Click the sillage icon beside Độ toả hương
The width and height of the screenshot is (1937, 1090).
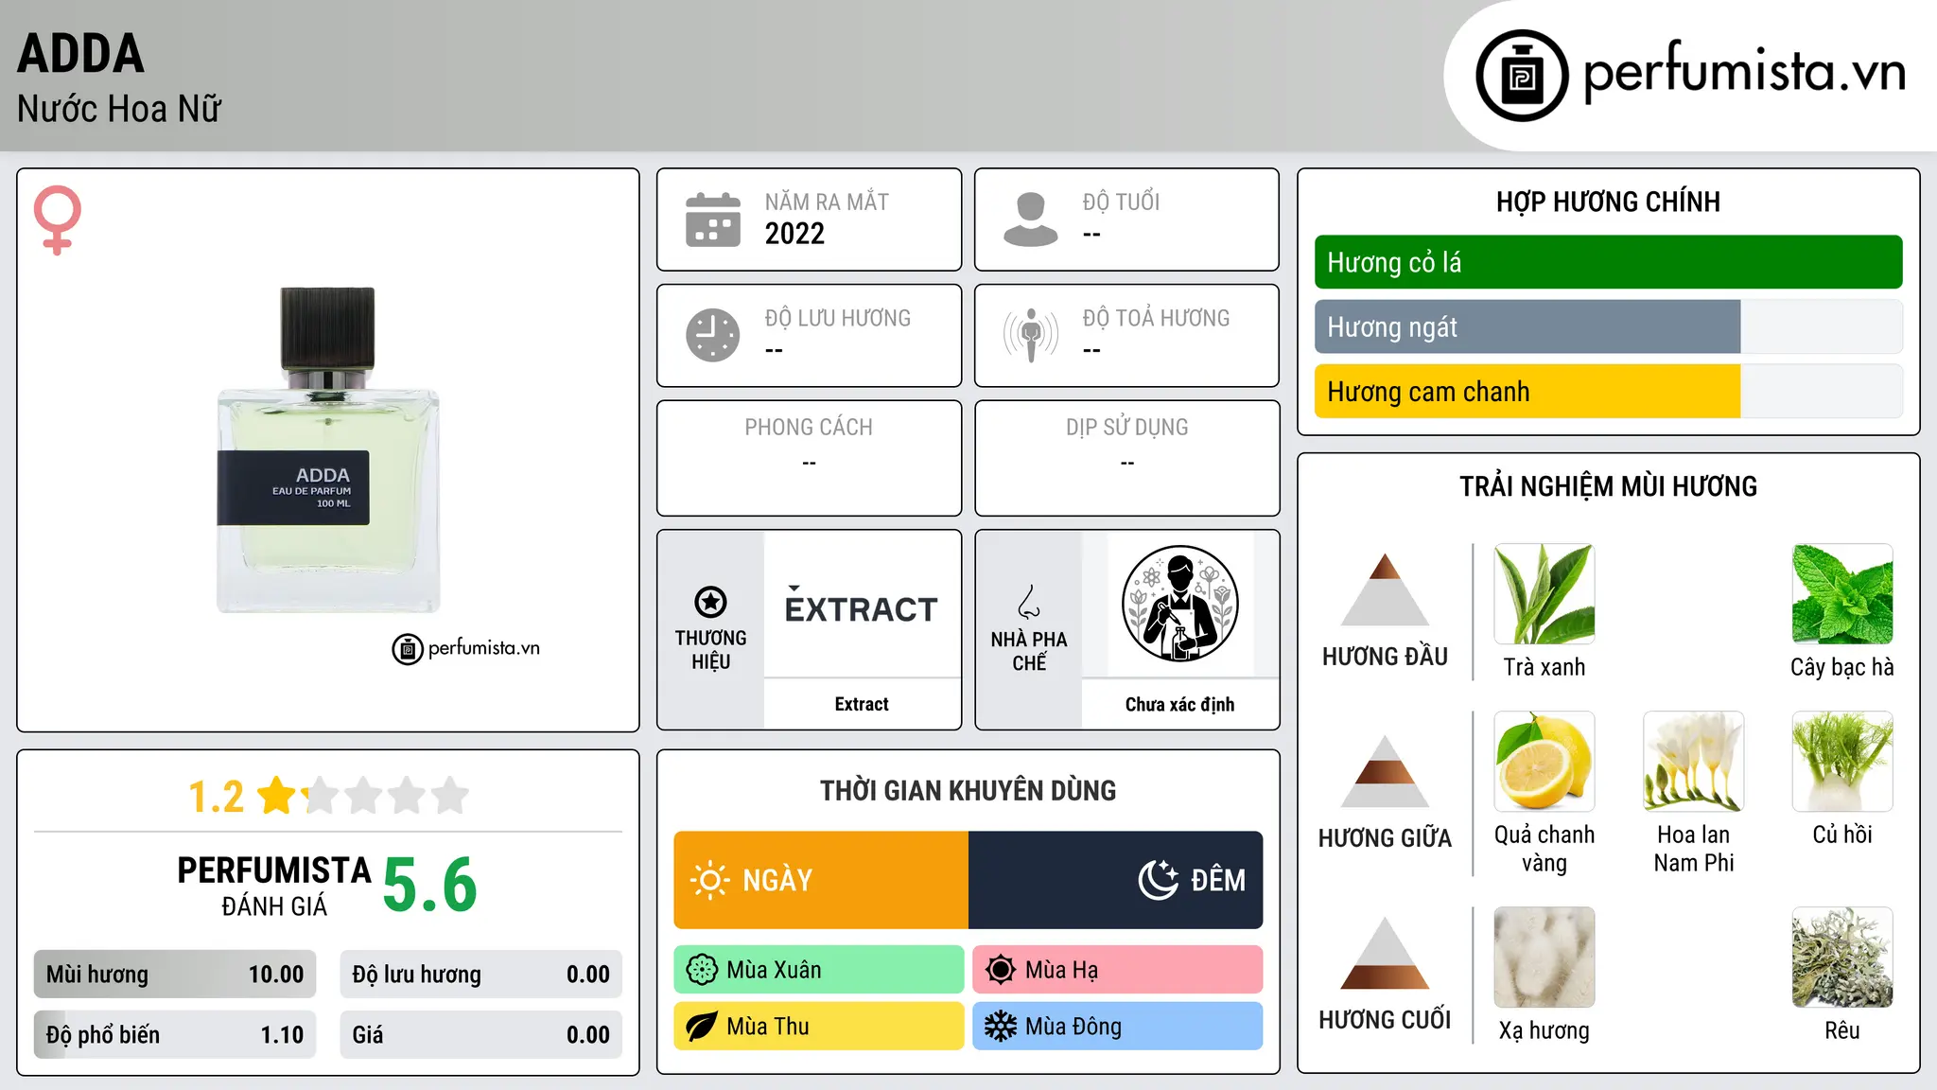[x=1031, y=335]
